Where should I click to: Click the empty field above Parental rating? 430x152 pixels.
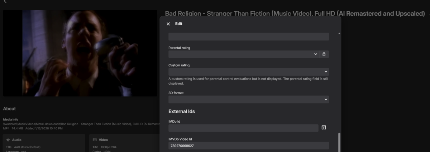[x=249, y=37]
